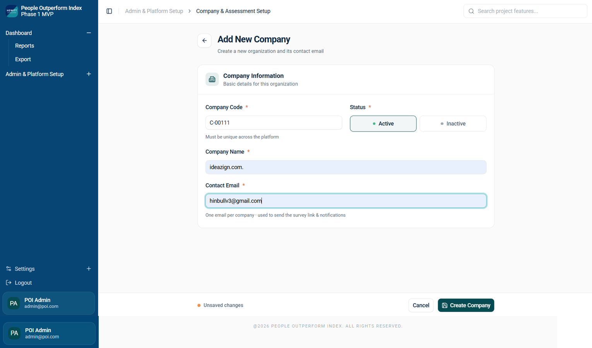Expand Admin & Platform Setup section
This screenshot has height=348, width=592.
click(x=89, y=74)
